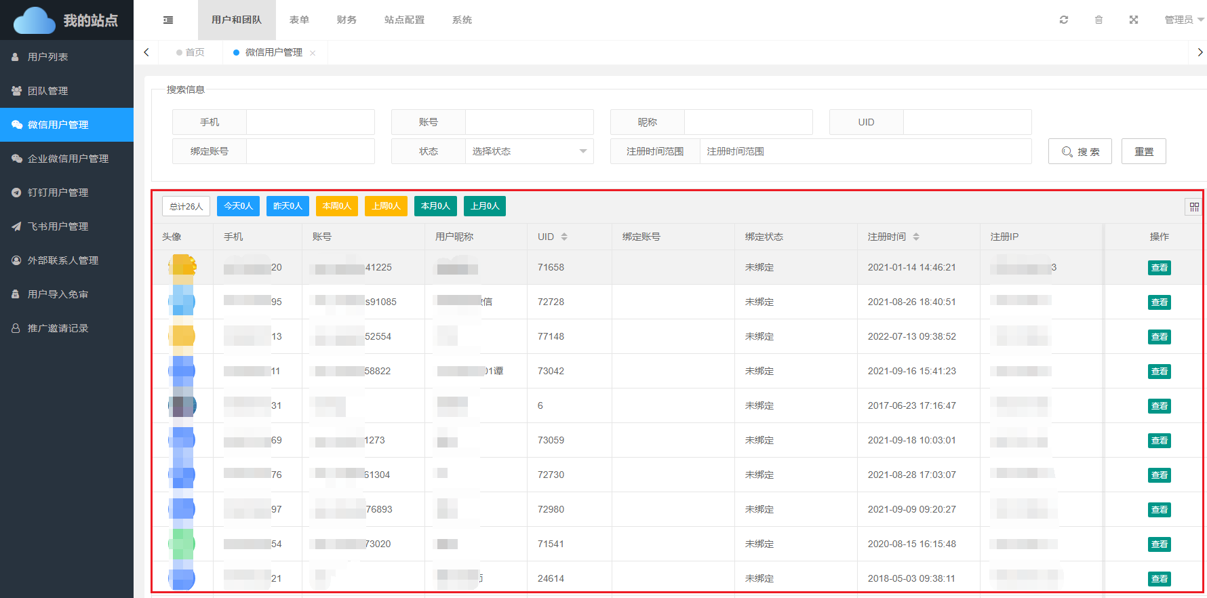Close the 微信用户管理 tab
This screenshot has height=598, width=1207.
tap(313, 53)
